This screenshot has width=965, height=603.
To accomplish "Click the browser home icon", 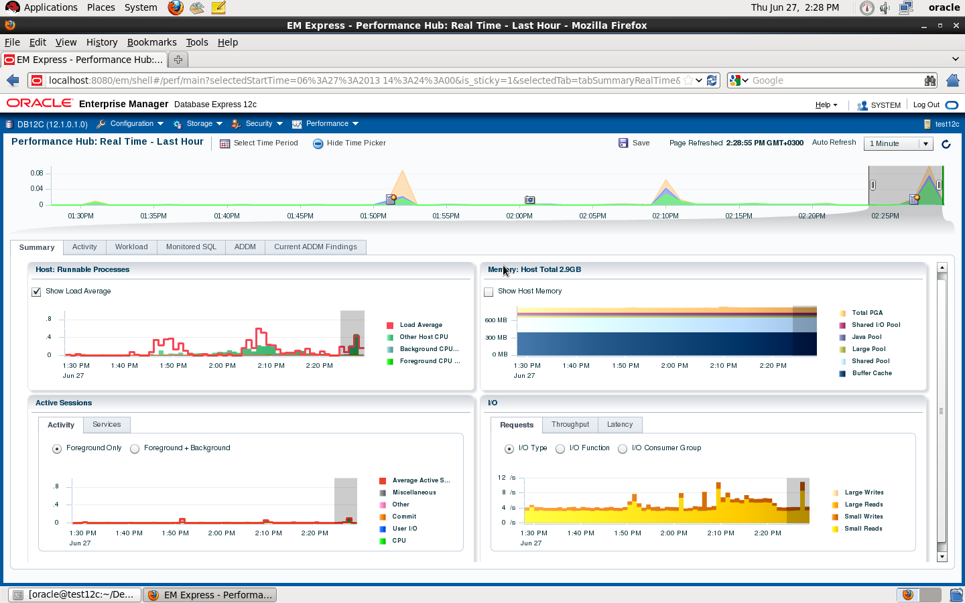I will (953, 80).
